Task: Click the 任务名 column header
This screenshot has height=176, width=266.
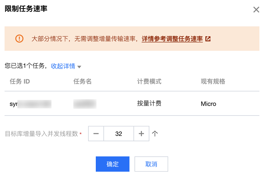Action: (82, 82)
